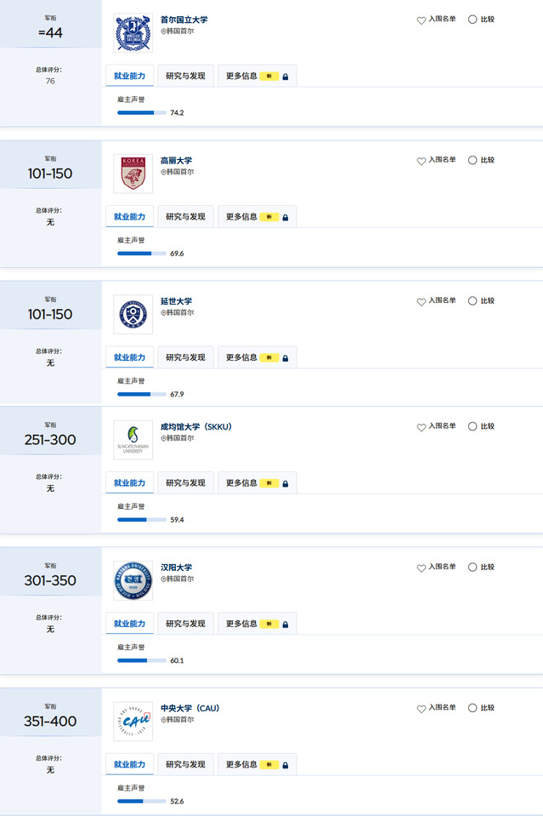
Task: Click the lock icon on 首尔国立大学 更多信息 tab
Action: (286, 77)
